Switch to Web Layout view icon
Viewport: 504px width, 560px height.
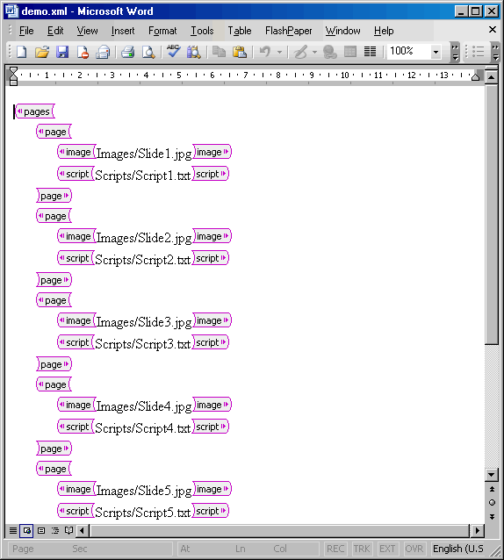pyautogui.click(x=27, y=531)
